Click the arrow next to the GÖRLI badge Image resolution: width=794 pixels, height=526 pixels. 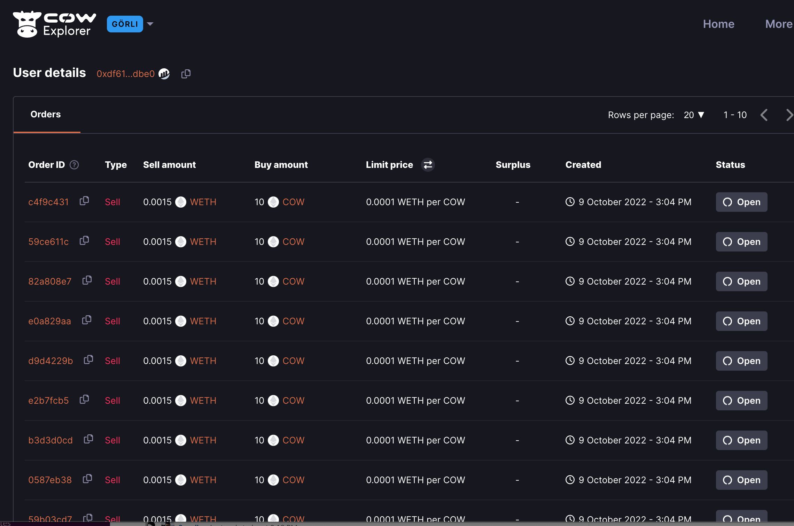pyautogui.click(x=150, y=24)
